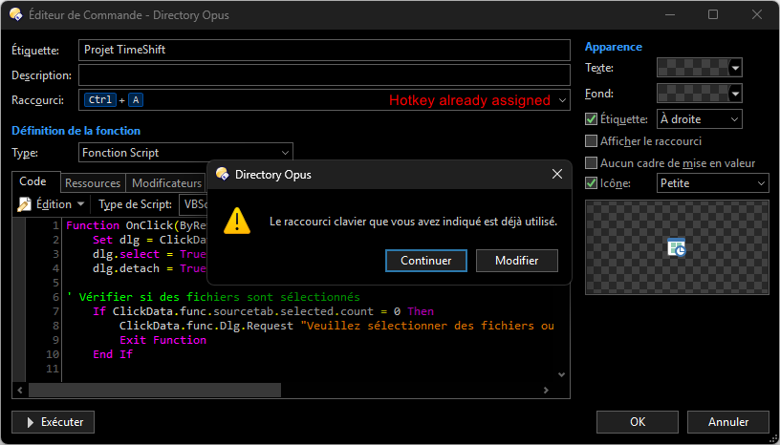Open the Texte color swatch picker
The width and height of the screenshot is (780, 445).
[x=700, y=68]
